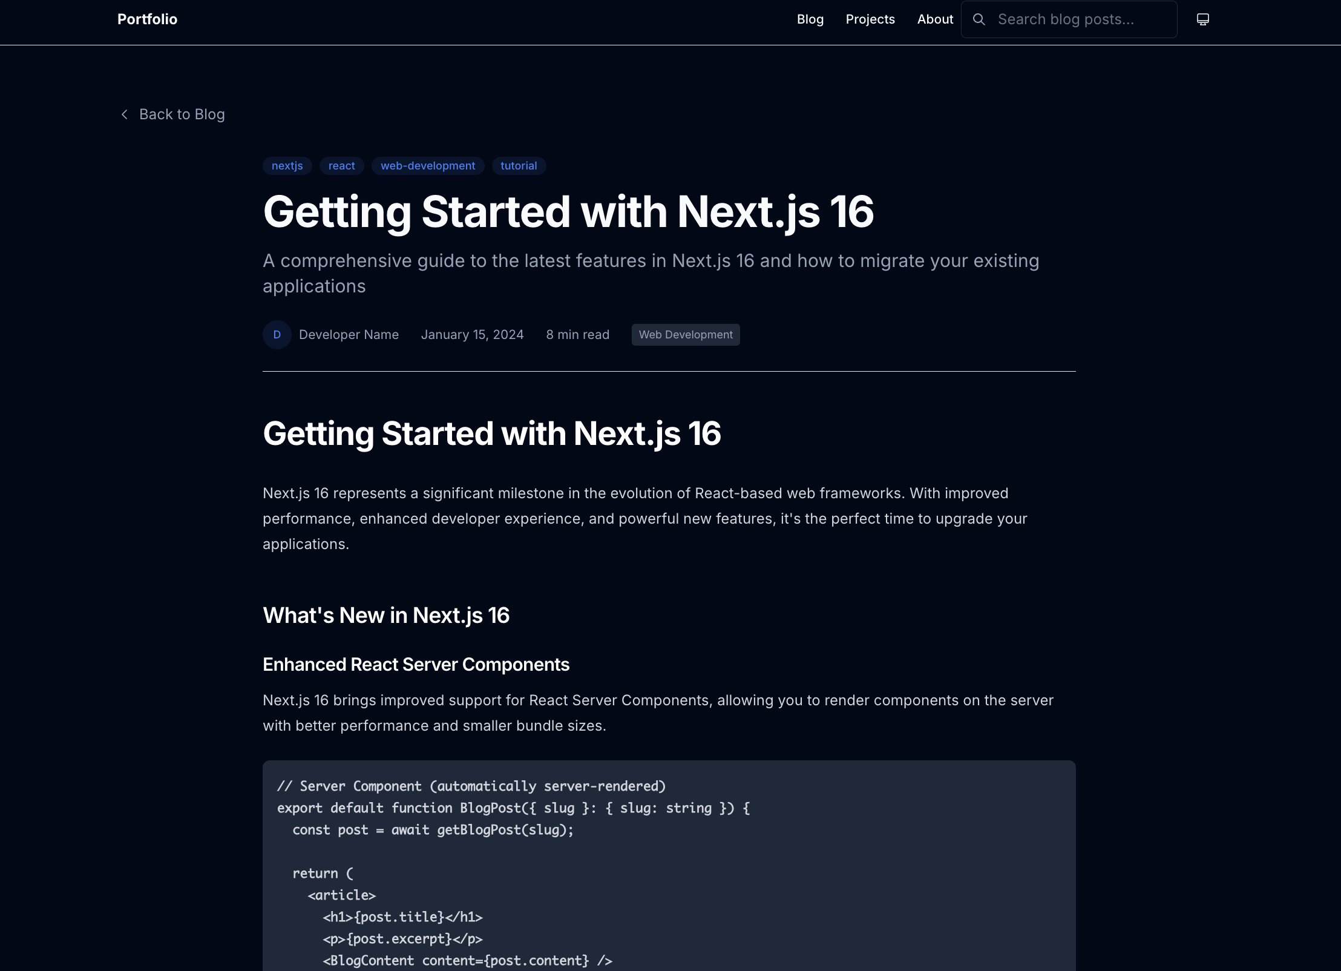Select the react tag

tap(341, 165)
